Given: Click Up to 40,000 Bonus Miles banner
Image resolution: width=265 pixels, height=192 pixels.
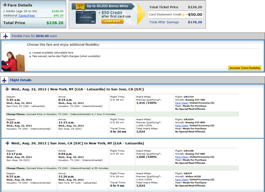Looking at the screenshot, I should pos(107,6).
